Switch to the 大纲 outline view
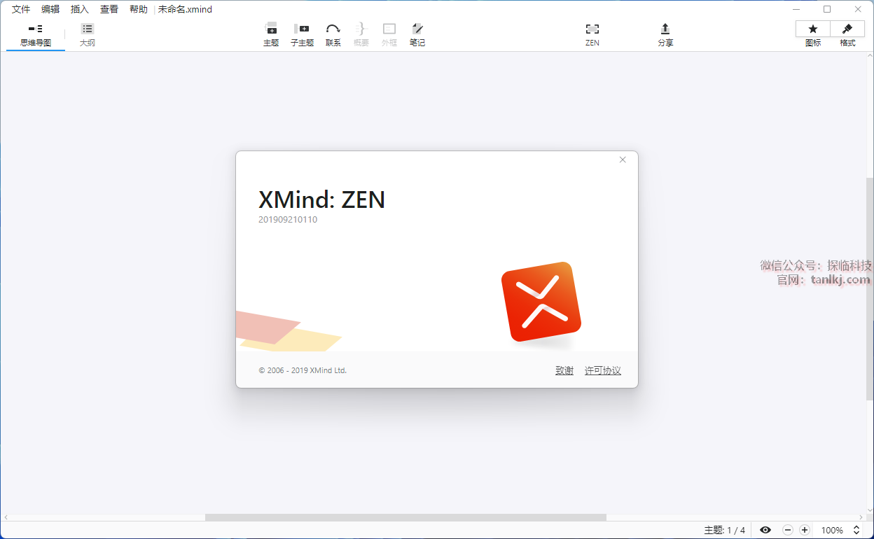 click(x=87, y=35)
